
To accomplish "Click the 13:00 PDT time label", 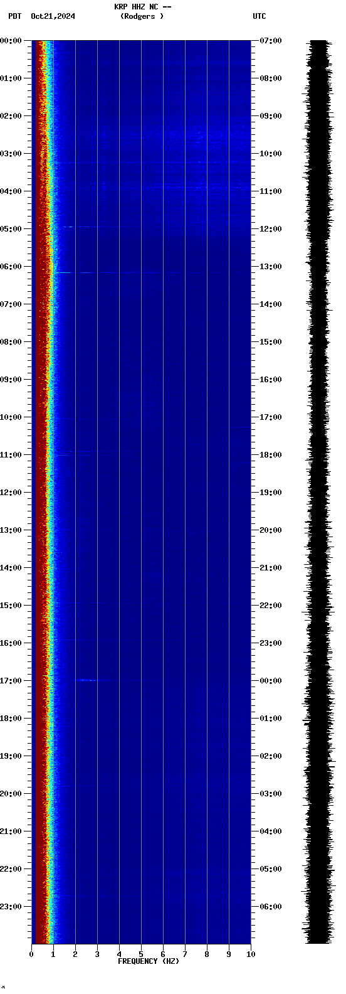I will click(x=11, y=530).
